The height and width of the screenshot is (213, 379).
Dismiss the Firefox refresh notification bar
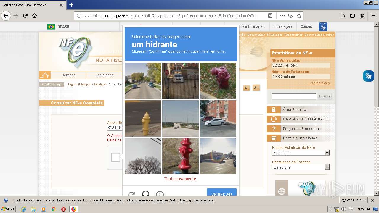(x=372, y=200)
